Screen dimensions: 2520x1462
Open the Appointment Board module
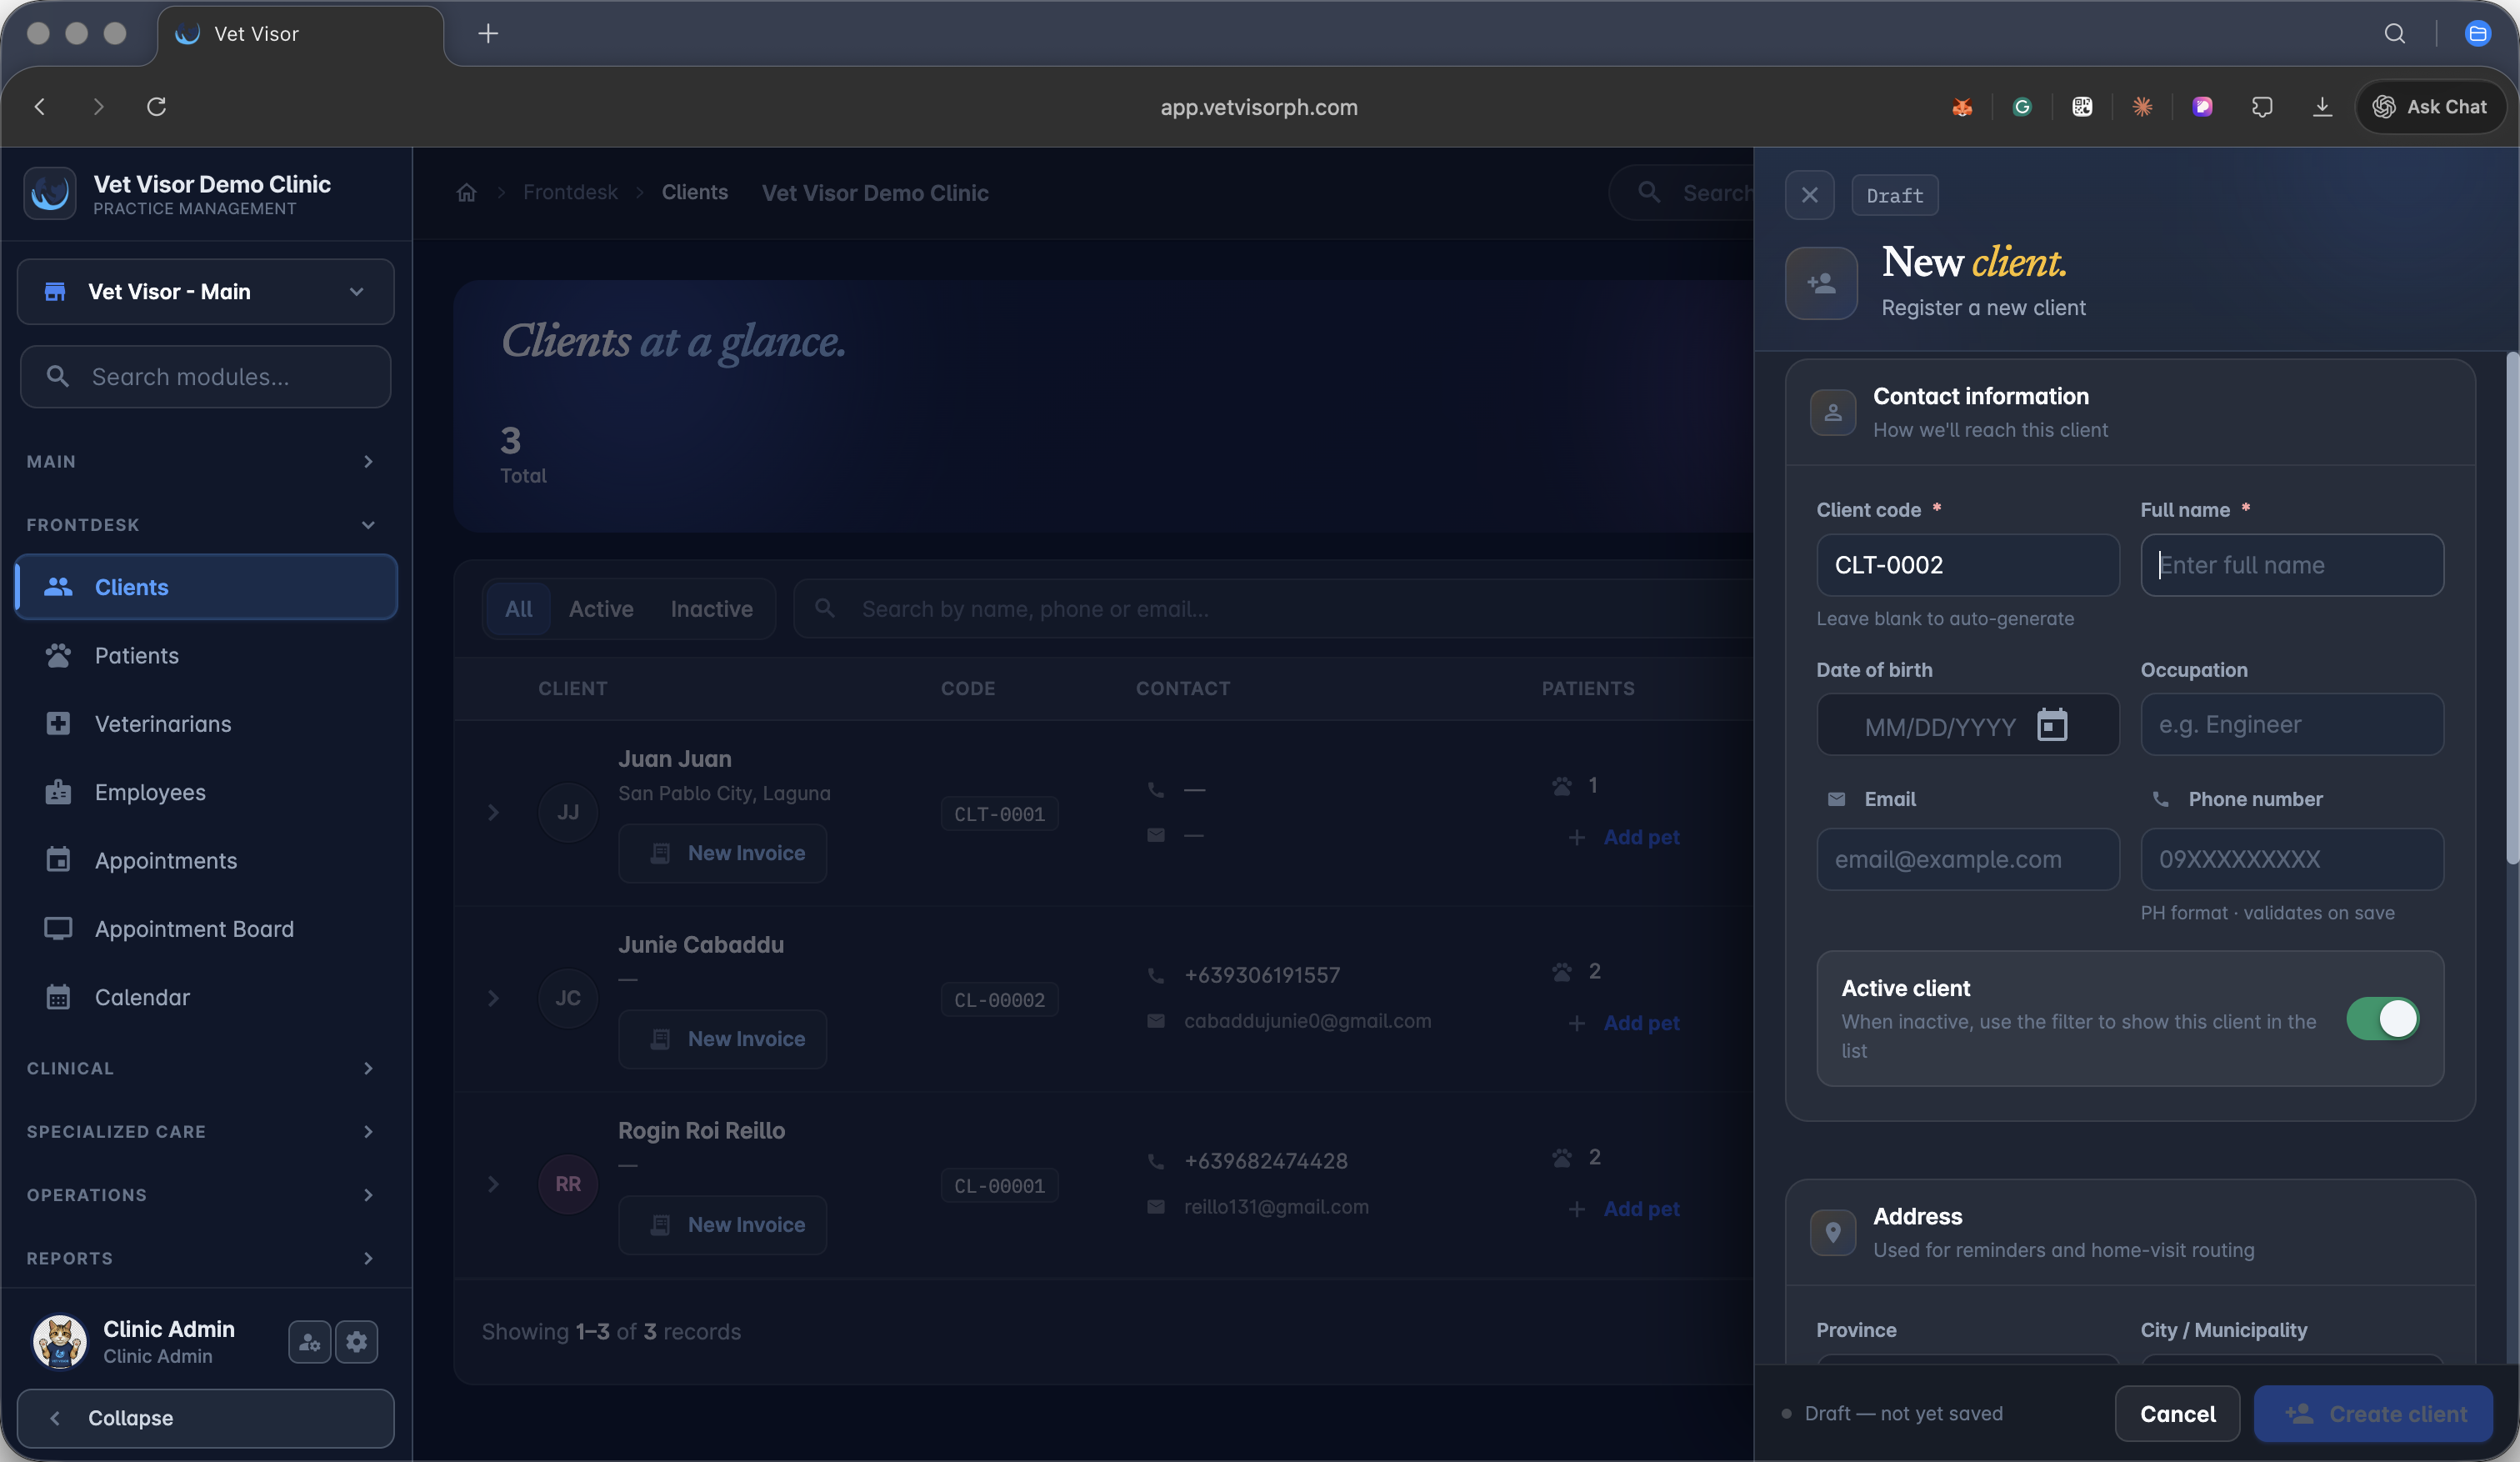206,929
